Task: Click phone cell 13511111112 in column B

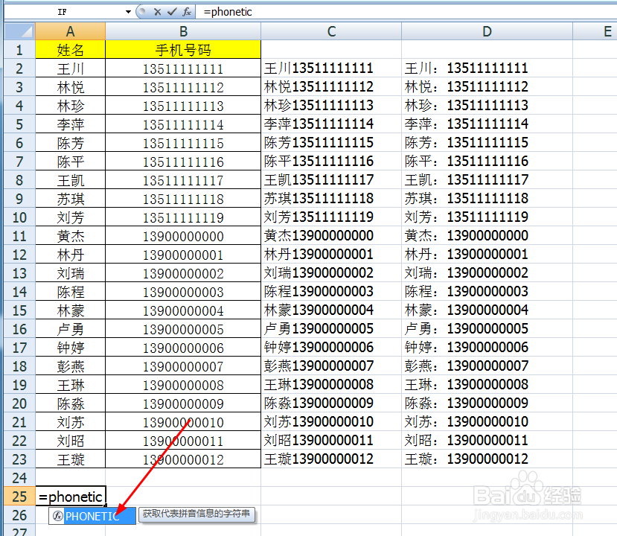Action: tap(183, 87)
